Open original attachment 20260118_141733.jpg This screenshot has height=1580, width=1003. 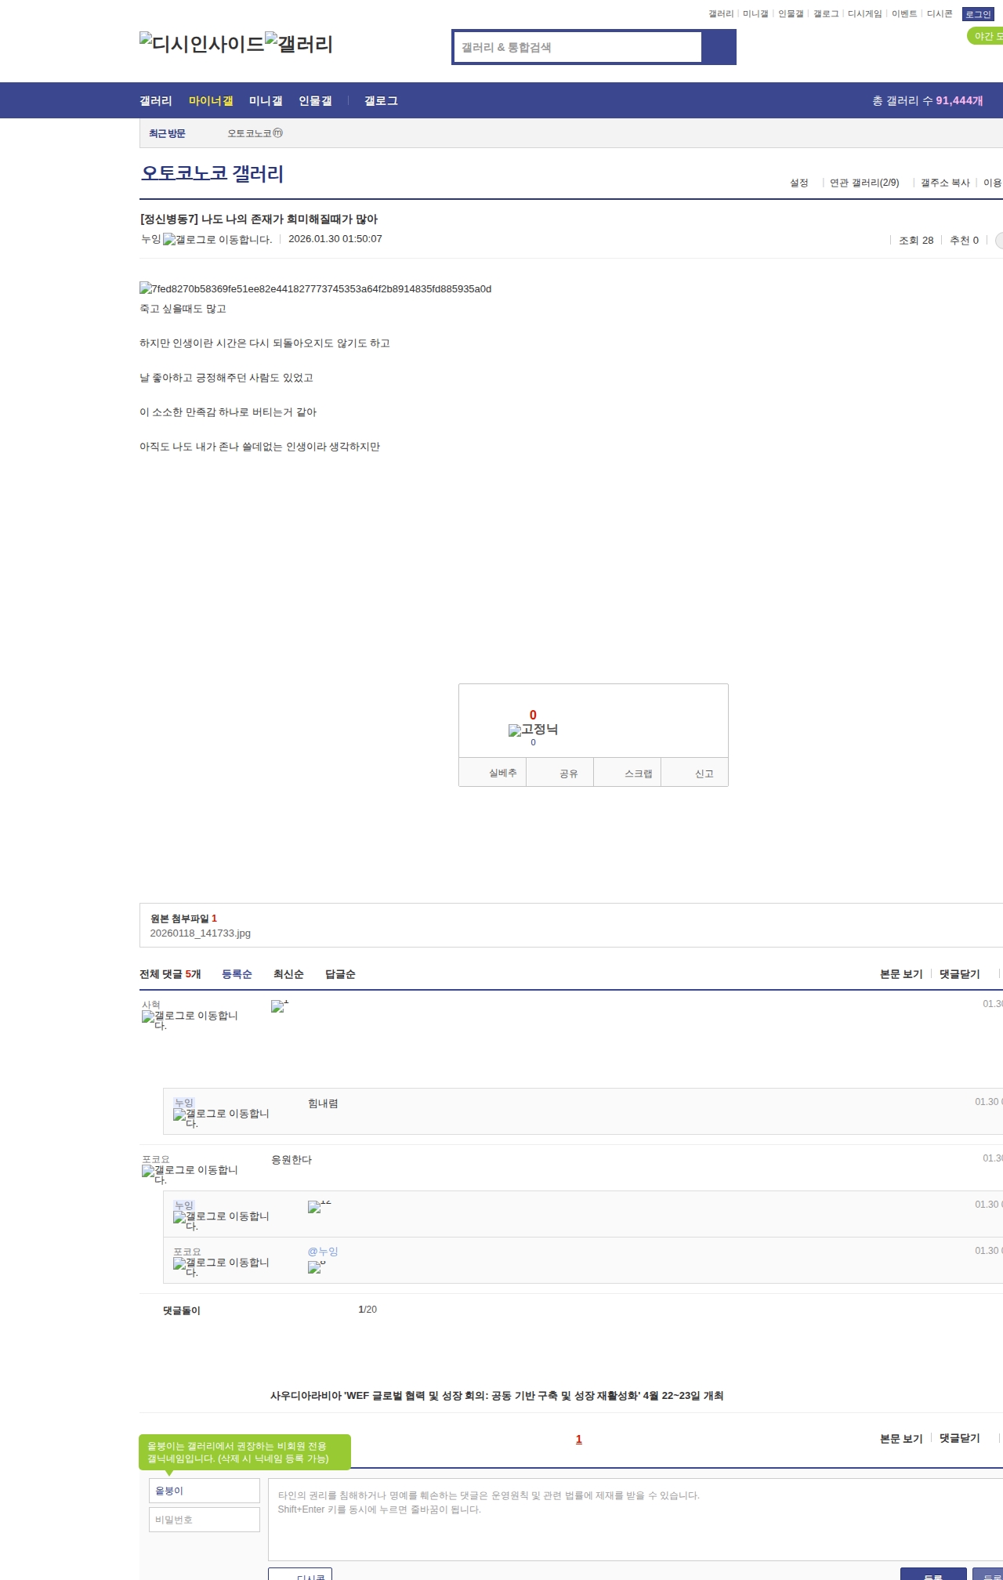point(201,933)
